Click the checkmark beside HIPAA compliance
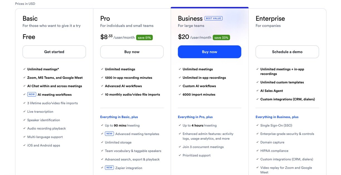The height and width of the screenshot is (175, 341). 258,151
